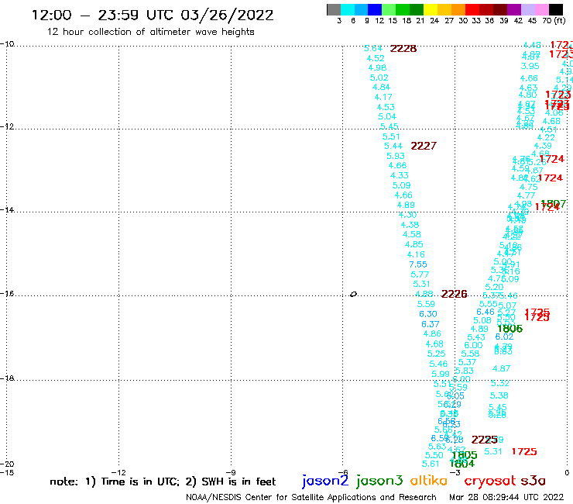573x504 pixels.
Task: Click wave height value 6.30
Action: [428, 314]
